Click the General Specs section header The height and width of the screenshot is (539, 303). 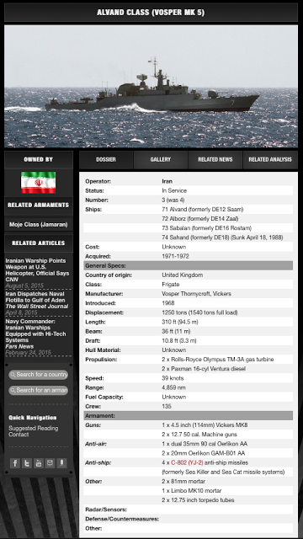point(189,266)
